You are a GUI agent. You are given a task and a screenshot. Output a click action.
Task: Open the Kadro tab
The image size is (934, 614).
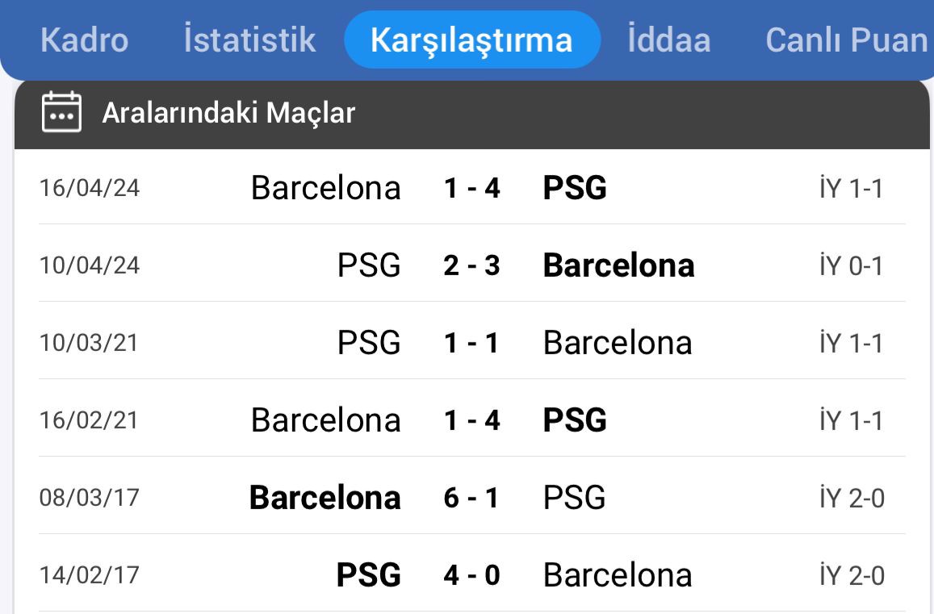tap(84, 40)
